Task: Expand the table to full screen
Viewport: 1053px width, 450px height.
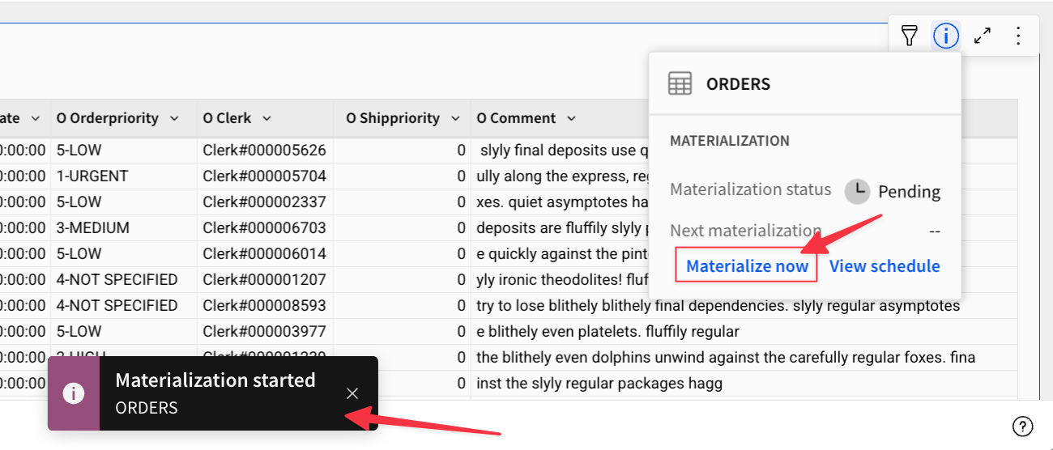Action: [983, 36]
